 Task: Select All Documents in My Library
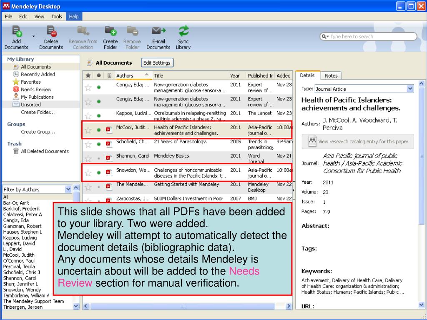tap(36, 67)
